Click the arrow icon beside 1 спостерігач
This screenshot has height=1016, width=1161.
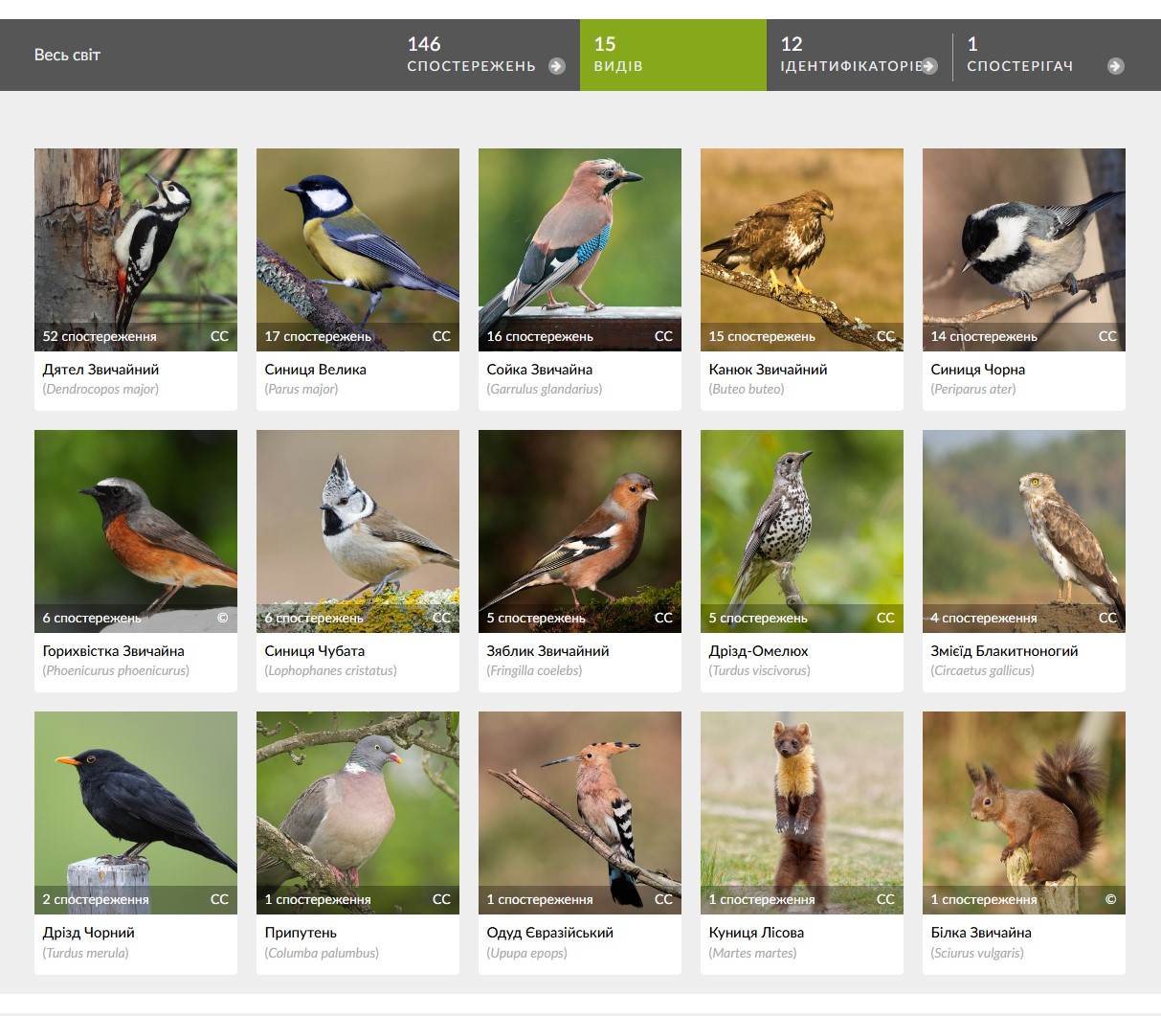tap(1115, 66)
